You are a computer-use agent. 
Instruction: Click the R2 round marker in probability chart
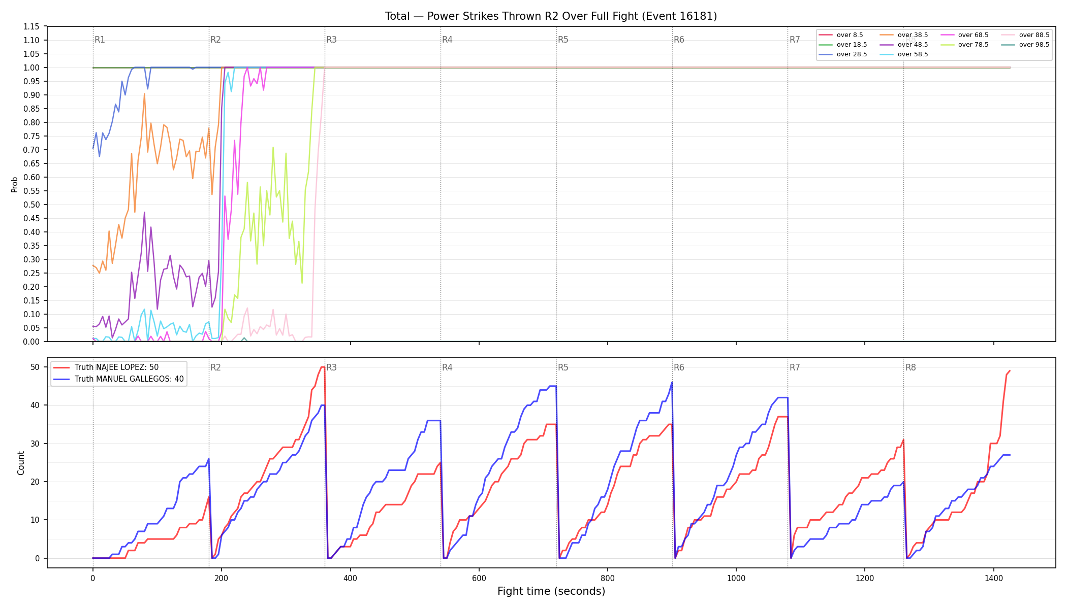(215, 40)
